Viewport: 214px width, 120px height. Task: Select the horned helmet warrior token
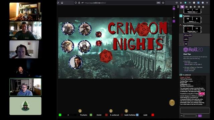tap(84, 46)
